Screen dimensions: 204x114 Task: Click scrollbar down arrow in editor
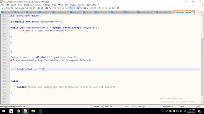(202, 103)
